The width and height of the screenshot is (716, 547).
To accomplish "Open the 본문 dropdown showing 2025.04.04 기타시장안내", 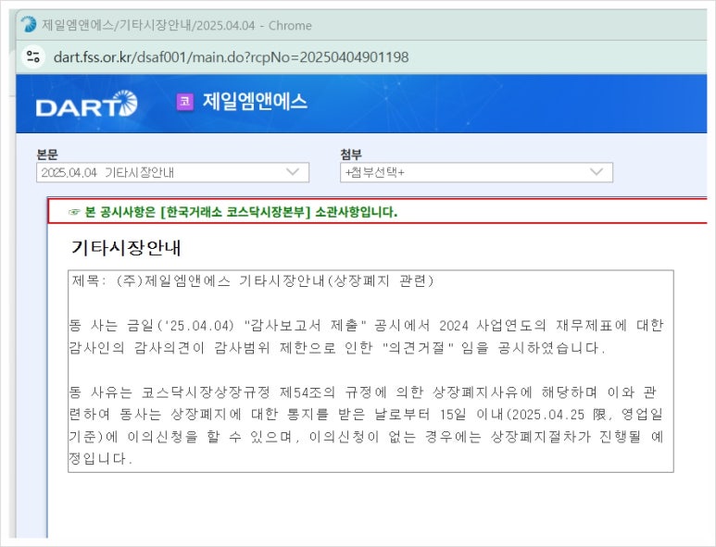I will (172, 172).
